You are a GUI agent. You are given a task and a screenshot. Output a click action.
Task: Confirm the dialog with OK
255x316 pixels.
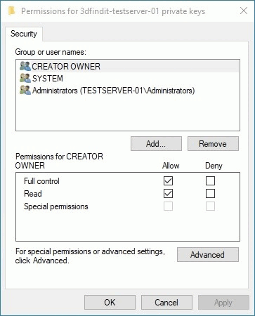110,303
